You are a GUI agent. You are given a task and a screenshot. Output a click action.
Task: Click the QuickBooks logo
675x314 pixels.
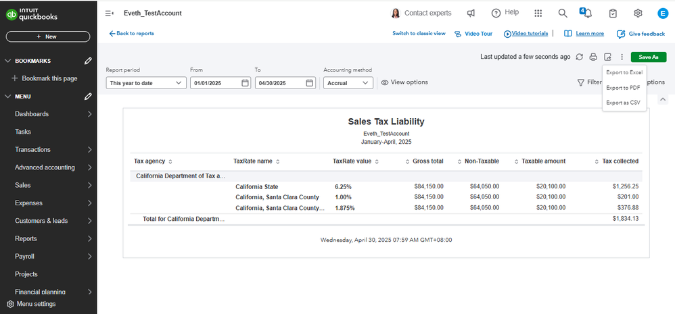click(x=32, y=14)
